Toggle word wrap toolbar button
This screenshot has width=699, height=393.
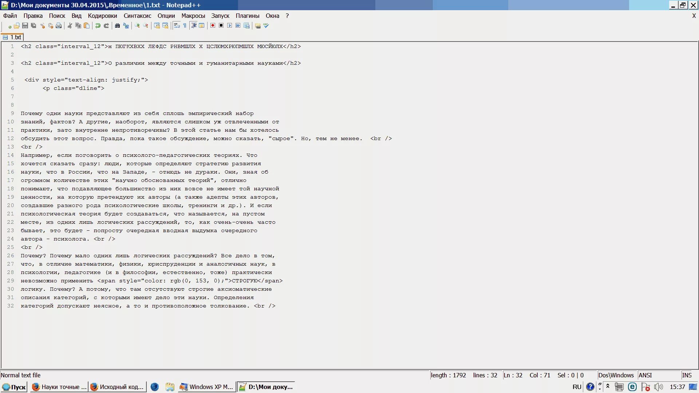point(177,25)
